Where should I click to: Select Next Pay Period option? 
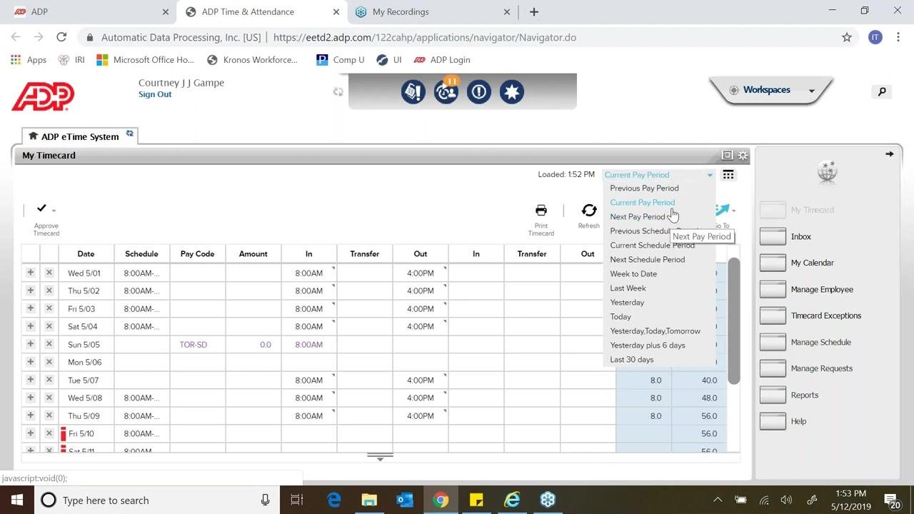coord(638,217)
